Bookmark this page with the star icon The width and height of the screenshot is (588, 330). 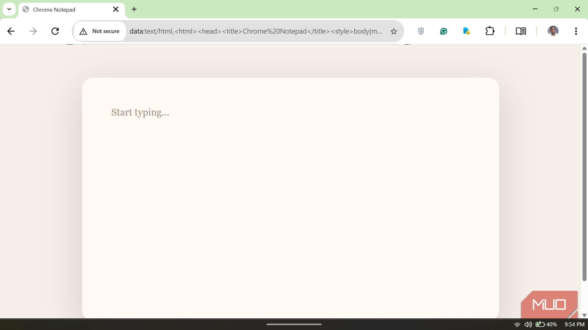(x=394, y=31)
